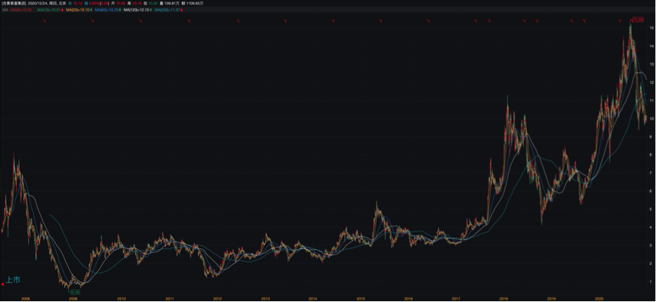Click the 2010 year axis label
Screen dimensions: 656x302
point(121,299)
